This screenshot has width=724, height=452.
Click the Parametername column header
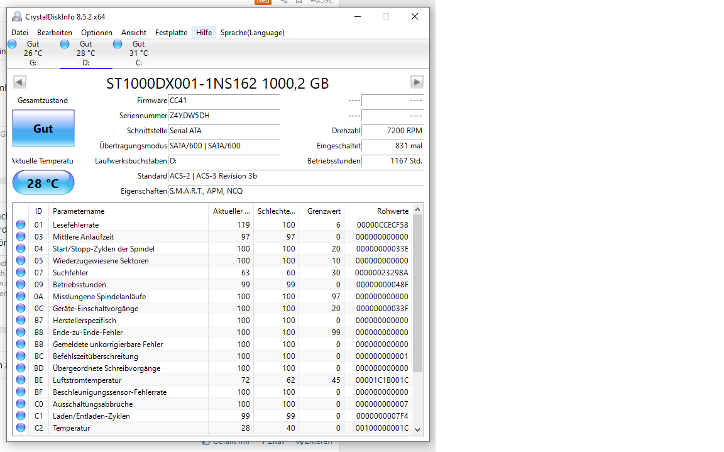(129, 211)
